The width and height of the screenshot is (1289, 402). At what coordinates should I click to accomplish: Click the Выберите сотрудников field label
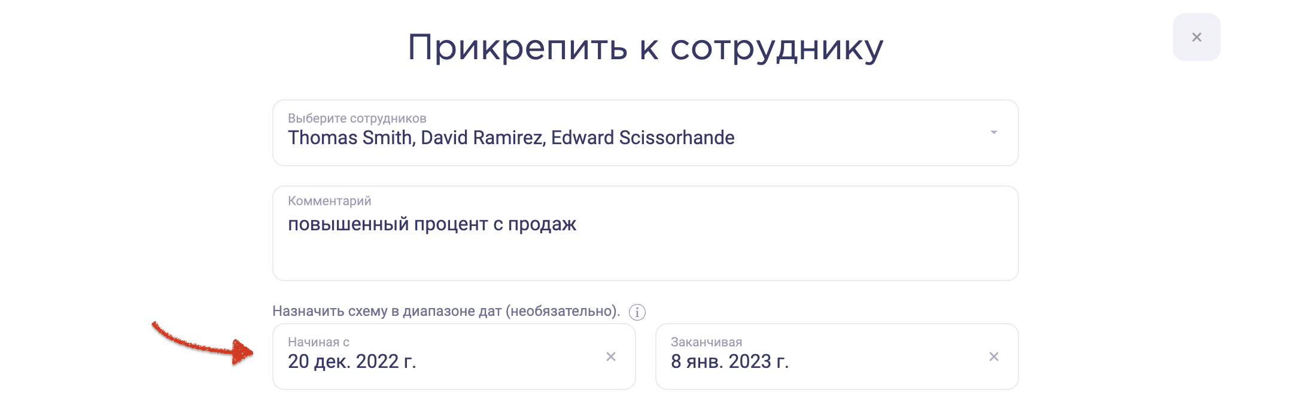click(x=357, y=118)
